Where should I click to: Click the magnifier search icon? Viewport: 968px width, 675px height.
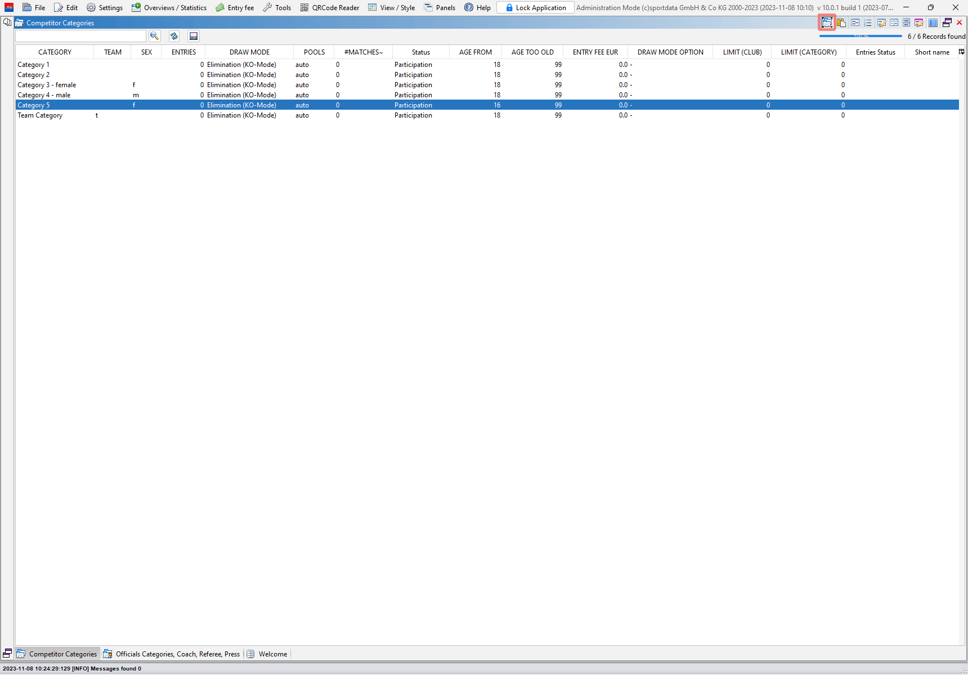coord(154,36)
